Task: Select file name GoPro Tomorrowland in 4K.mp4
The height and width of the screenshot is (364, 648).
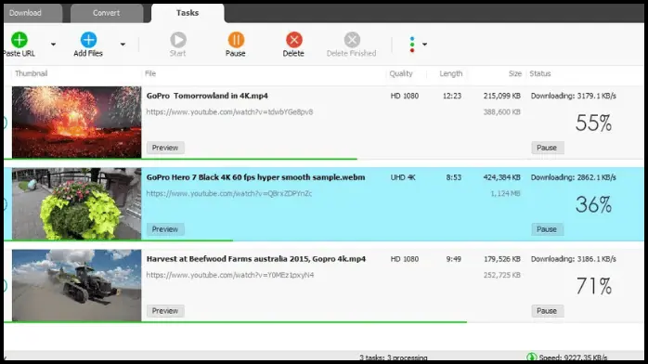Action: pyautogui.click(x=207, y=96)
